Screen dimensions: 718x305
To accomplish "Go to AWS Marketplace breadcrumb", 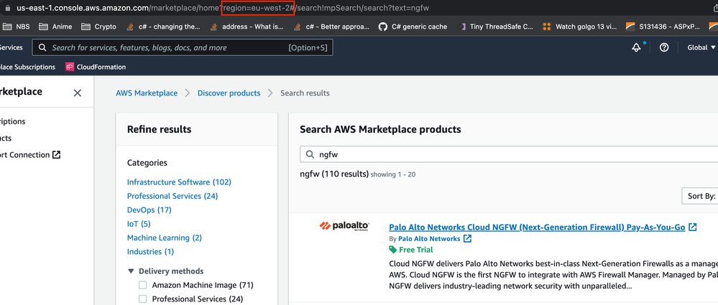I will click(x=147, y=93).
